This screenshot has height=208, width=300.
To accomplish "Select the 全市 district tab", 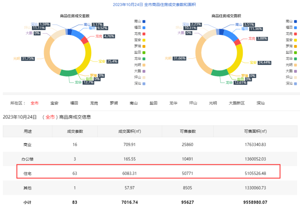I will [x=35, y=103].
